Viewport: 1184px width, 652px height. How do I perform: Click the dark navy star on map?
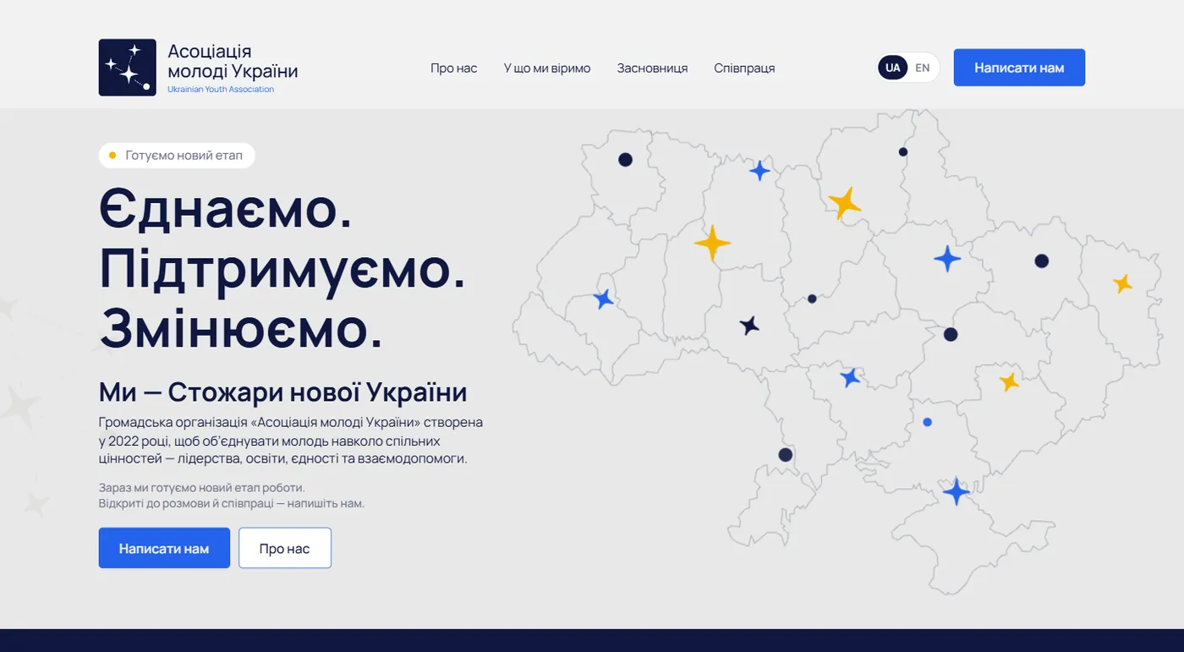749,325
